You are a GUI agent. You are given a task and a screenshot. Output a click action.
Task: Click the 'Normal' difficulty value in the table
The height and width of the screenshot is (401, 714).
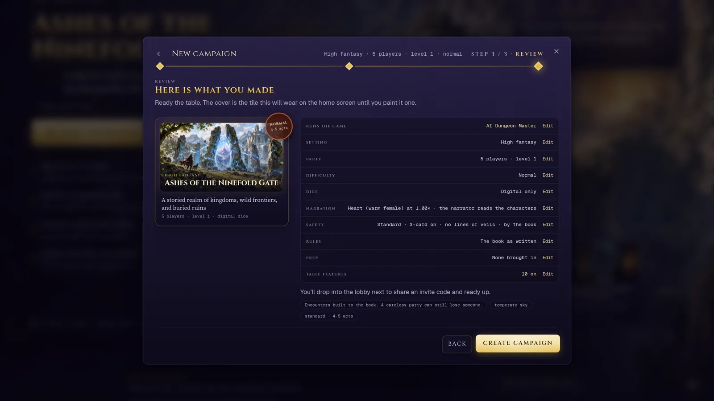tap(527, 176)
